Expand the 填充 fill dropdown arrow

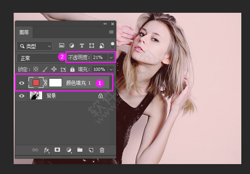[x=111, y=70]
